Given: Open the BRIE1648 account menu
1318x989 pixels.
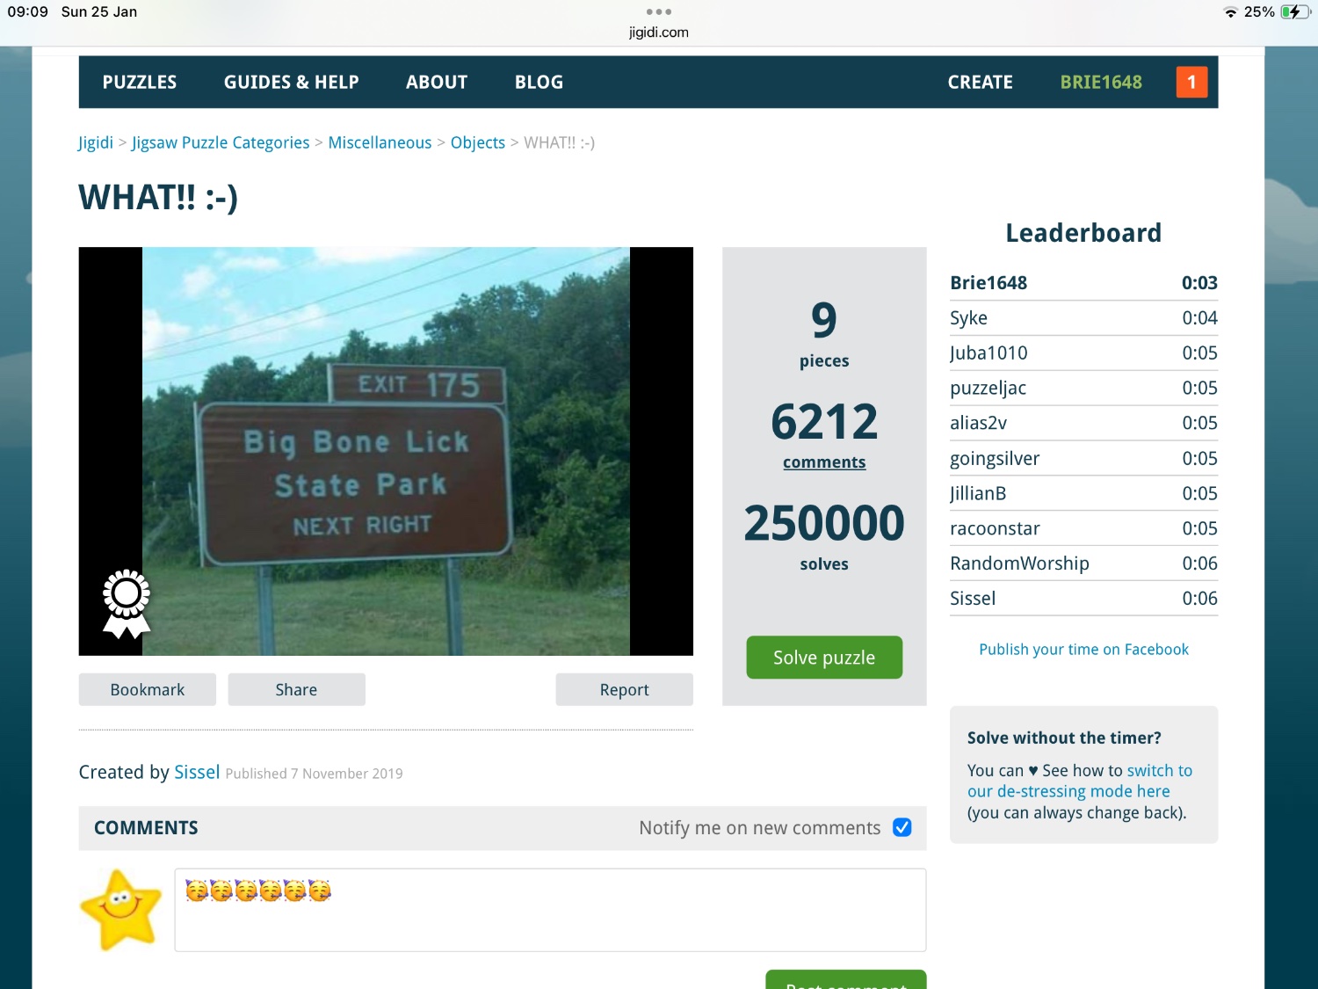Looking at the screenshot, I should click(x=1101, y=82).
